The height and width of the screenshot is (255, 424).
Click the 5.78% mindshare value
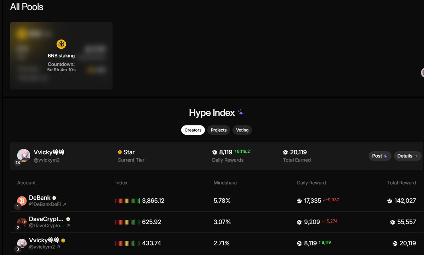tap(222, 201)
